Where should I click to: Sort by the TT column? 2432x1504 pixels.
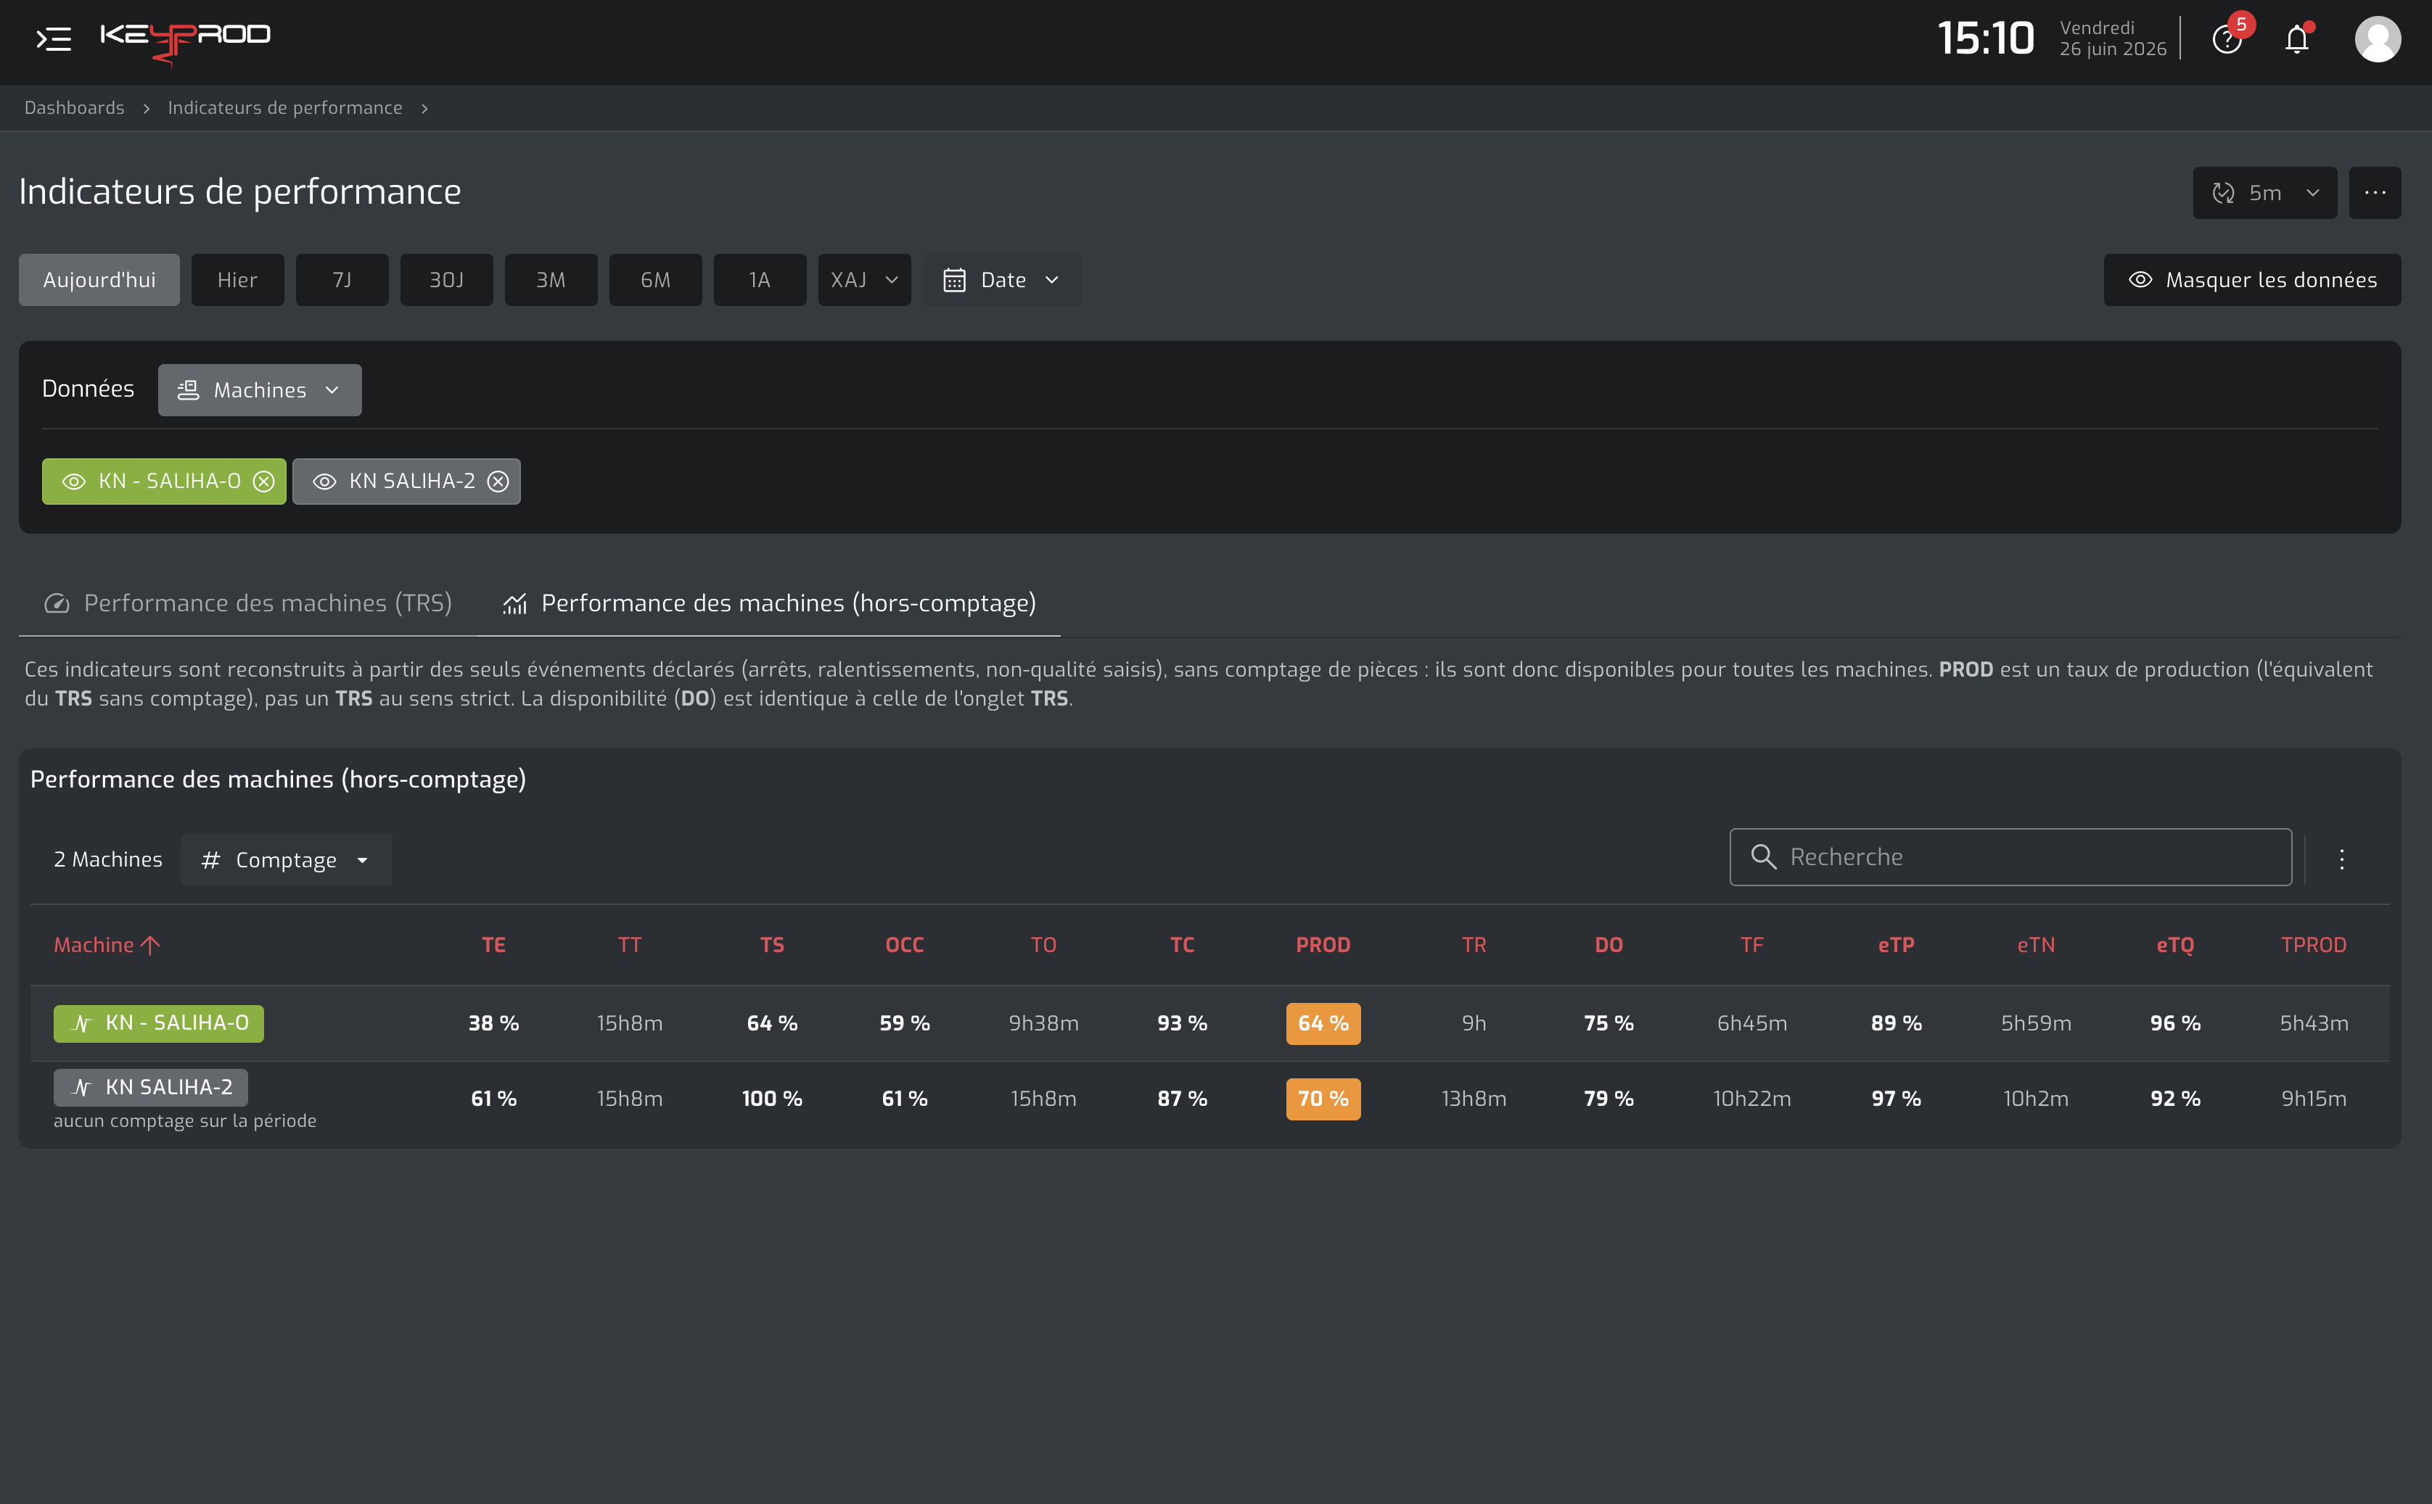[x=630, y=945]
